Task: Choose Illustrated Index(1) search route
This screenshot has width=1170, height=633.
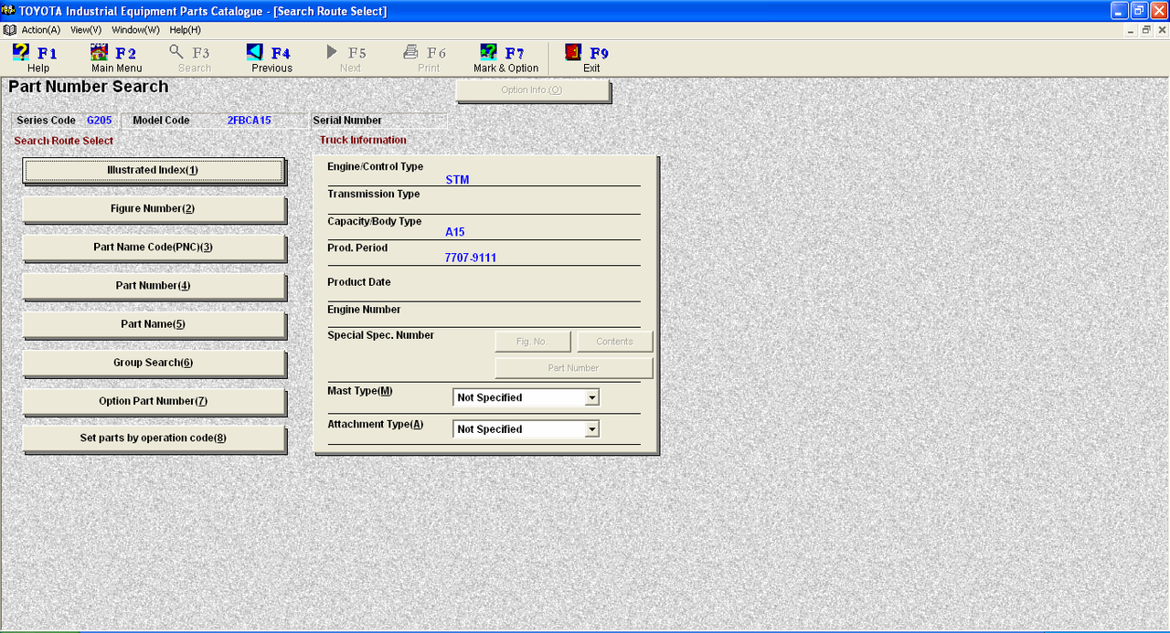Action: [154, 171]
